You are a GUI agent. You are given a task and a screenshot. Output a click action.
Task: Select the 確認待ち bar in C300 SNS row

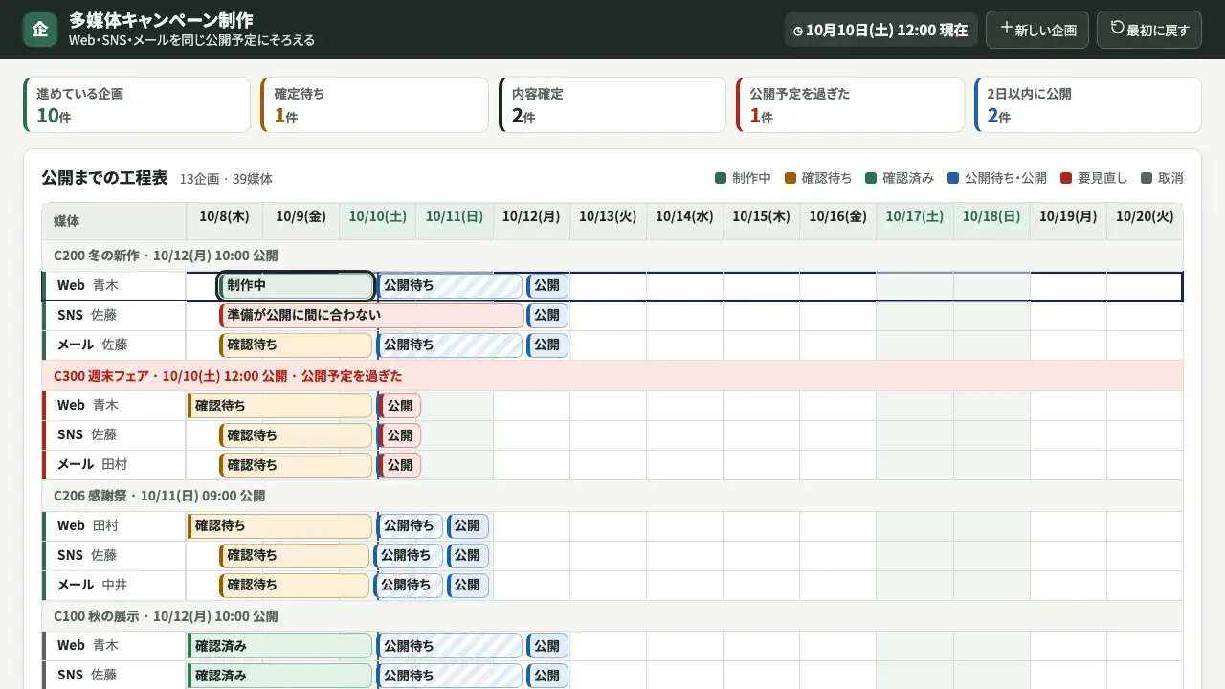pyautogui.click(x=296, y=435)
